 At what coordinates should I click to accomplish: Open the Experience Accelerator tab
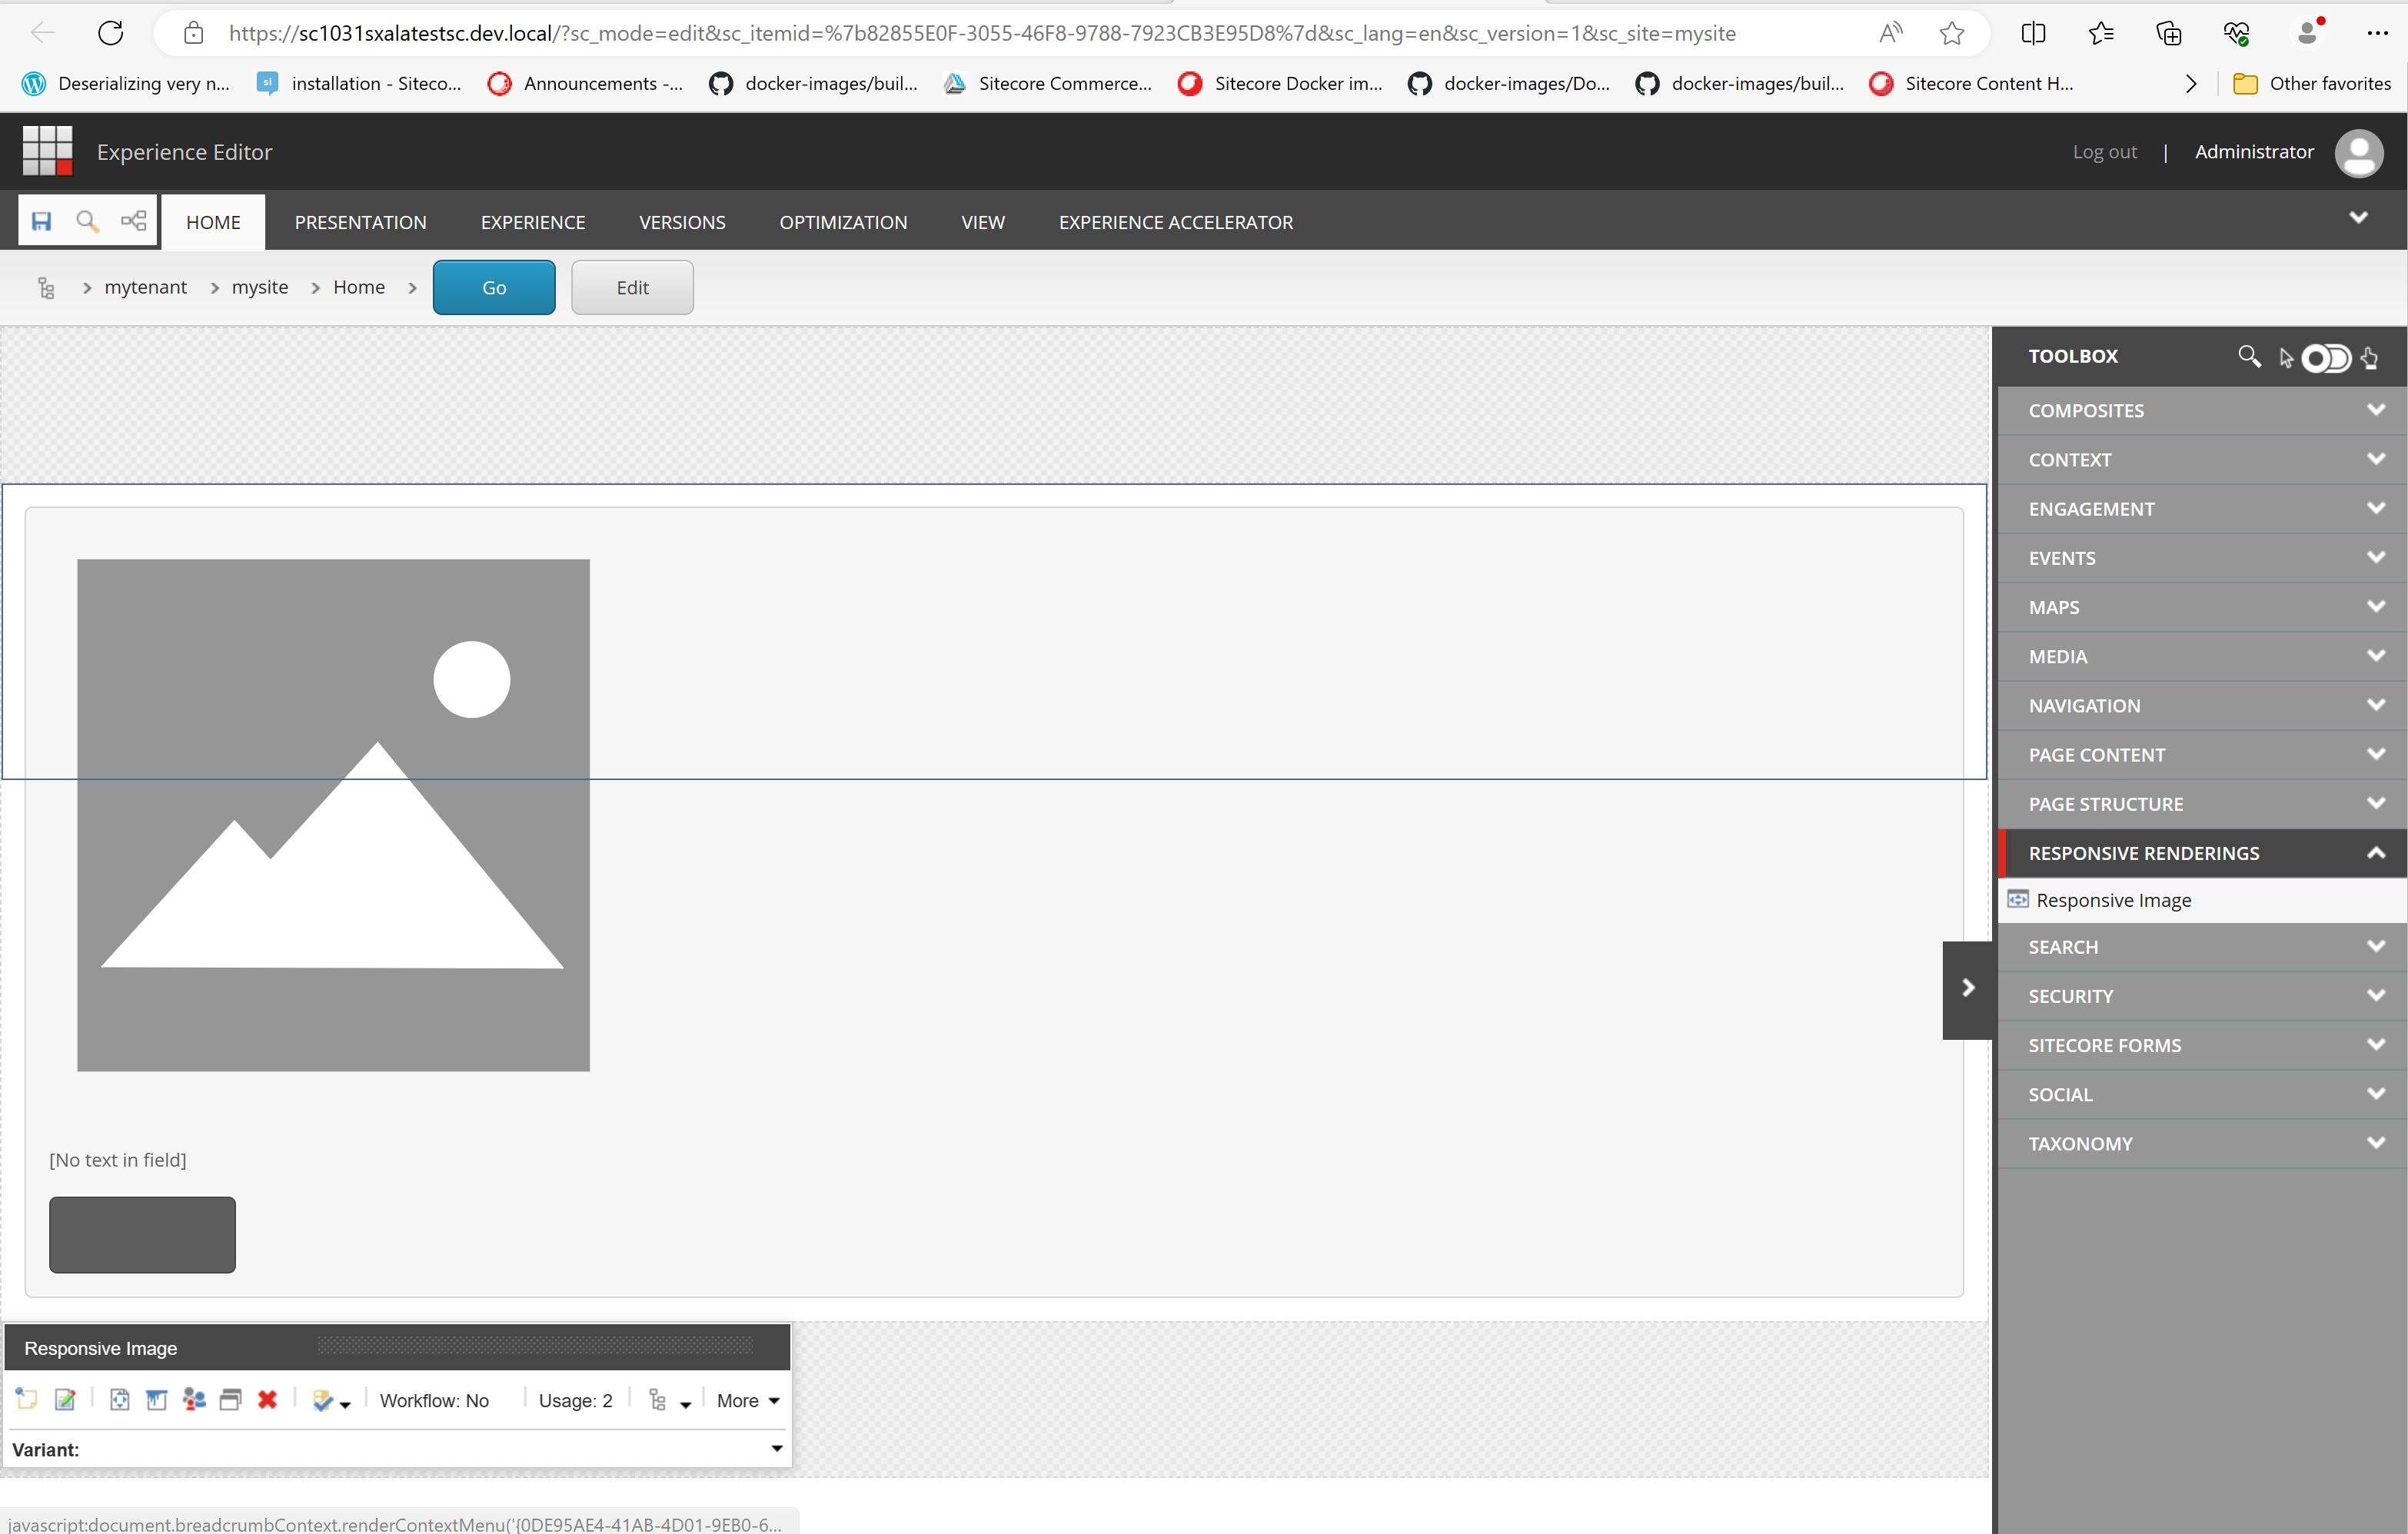(x=1175, y=222)
